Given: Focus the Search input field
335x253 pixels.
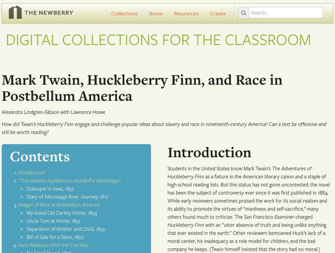Looking at the screenshot, I should pyautogui.click(x=286, y=13).
